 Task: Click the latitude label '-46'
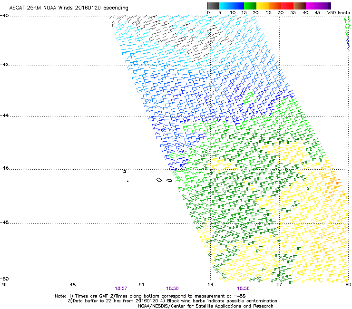pos(4,168)
